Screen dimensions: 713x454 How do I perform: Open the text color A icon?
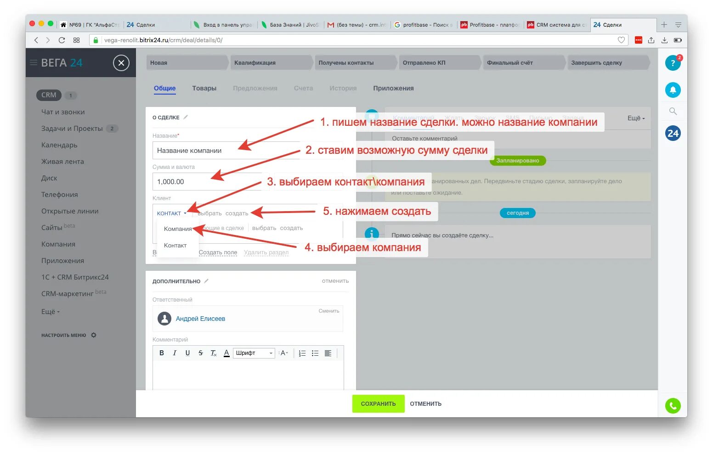point(226,353)
